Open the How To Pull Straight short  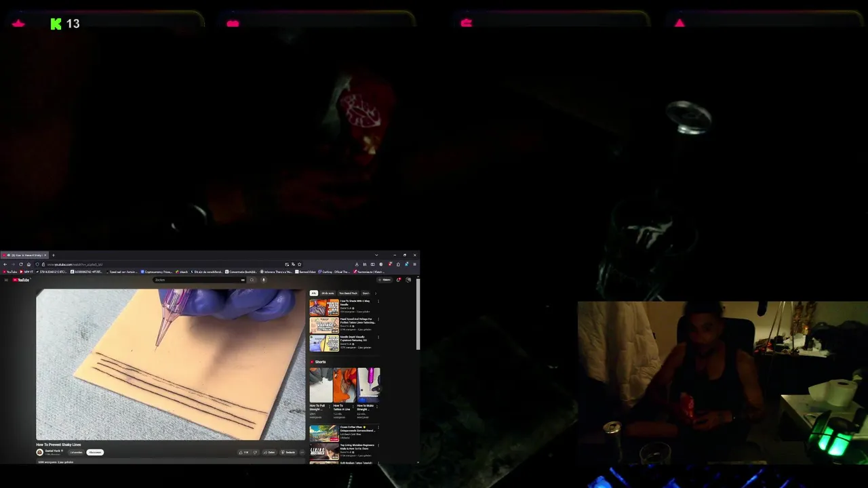point(321,386)
